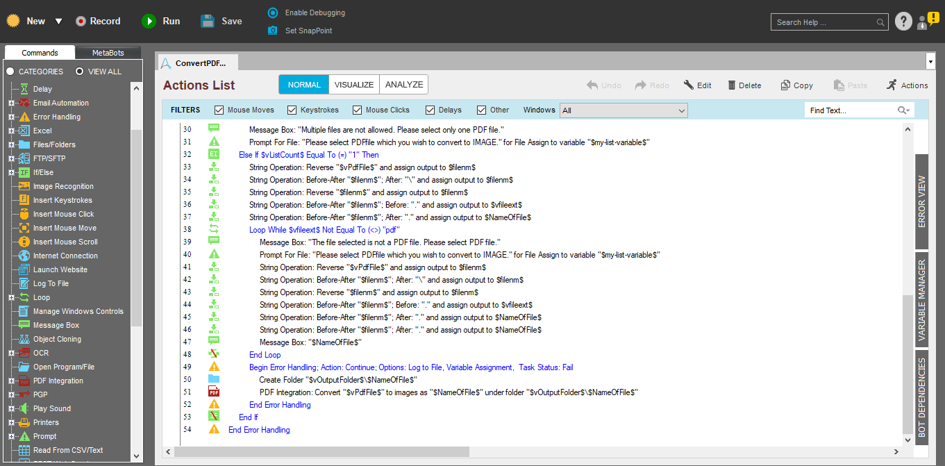Uncheck the Mouse Moves filter checkbox
This screenshot has width=945, height=466.
[x=219, y=110]
